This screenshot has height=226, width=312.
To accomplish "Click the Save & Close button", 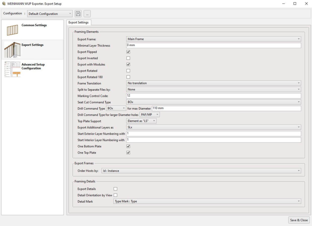I will (299, 220).
